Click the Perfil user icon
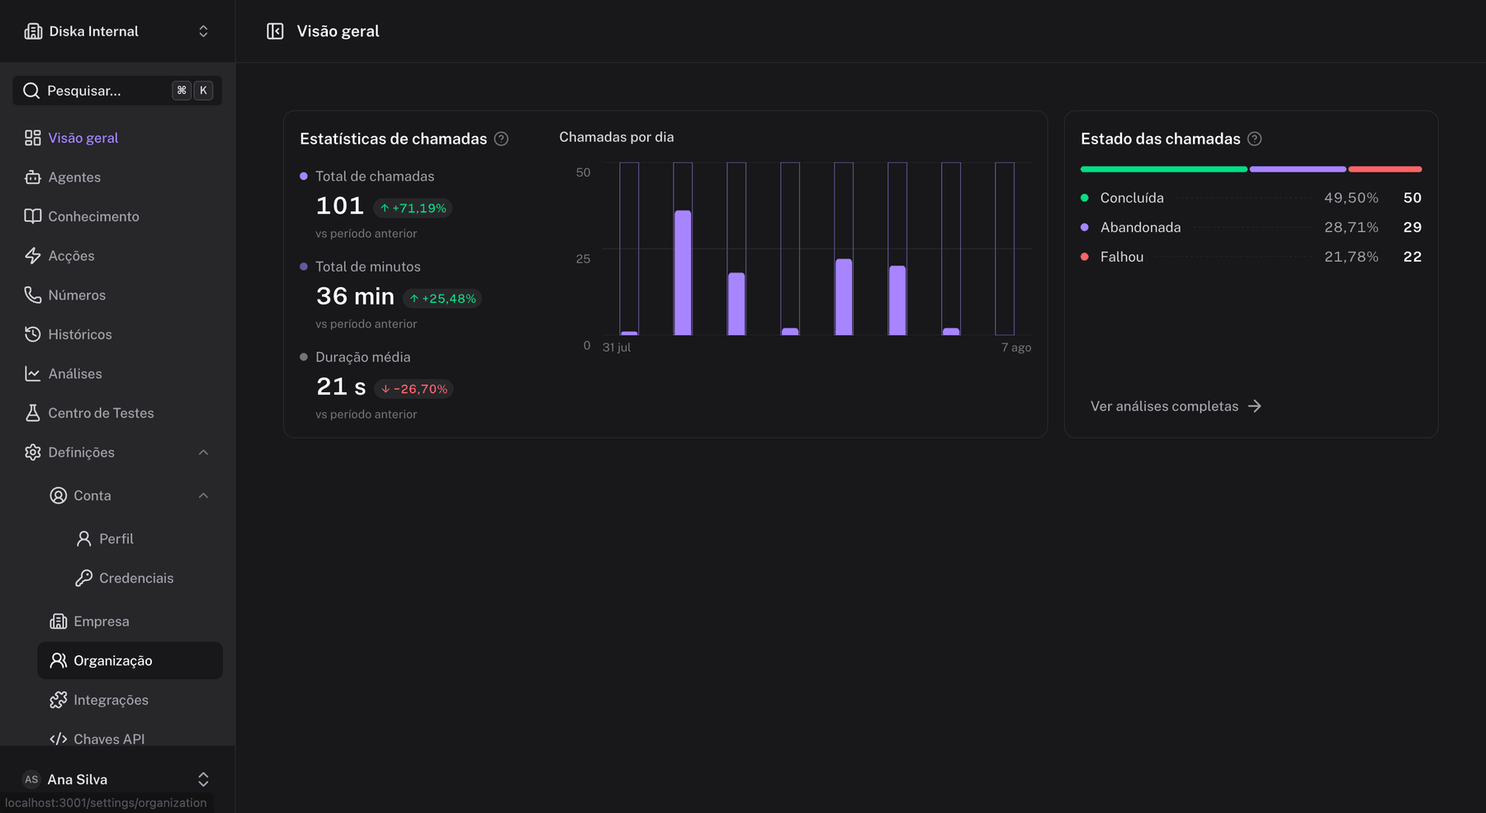Screen dimensions: 1486x813 pos(84,539)
